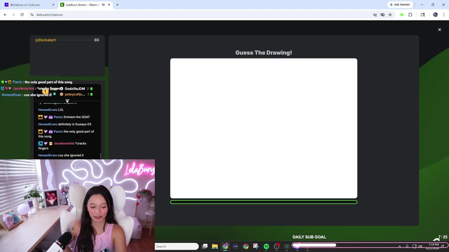The image size is (449, 252).
Task: Reload the kick.com page
Action: [22, 15]
